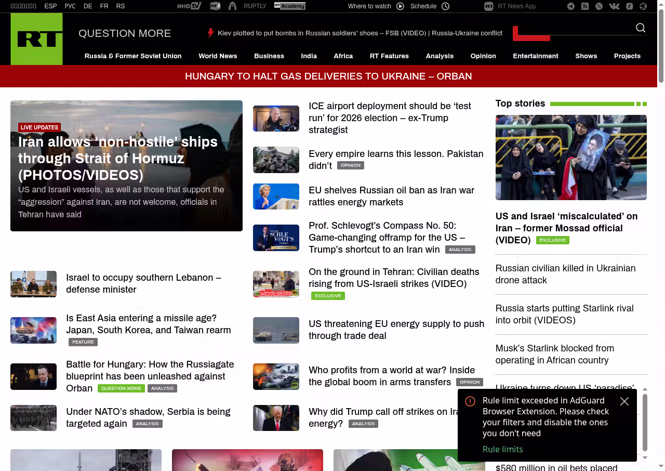Click the Schedule clock icon
The height and width of the screenshot is (471, 665).
[445, 6]
